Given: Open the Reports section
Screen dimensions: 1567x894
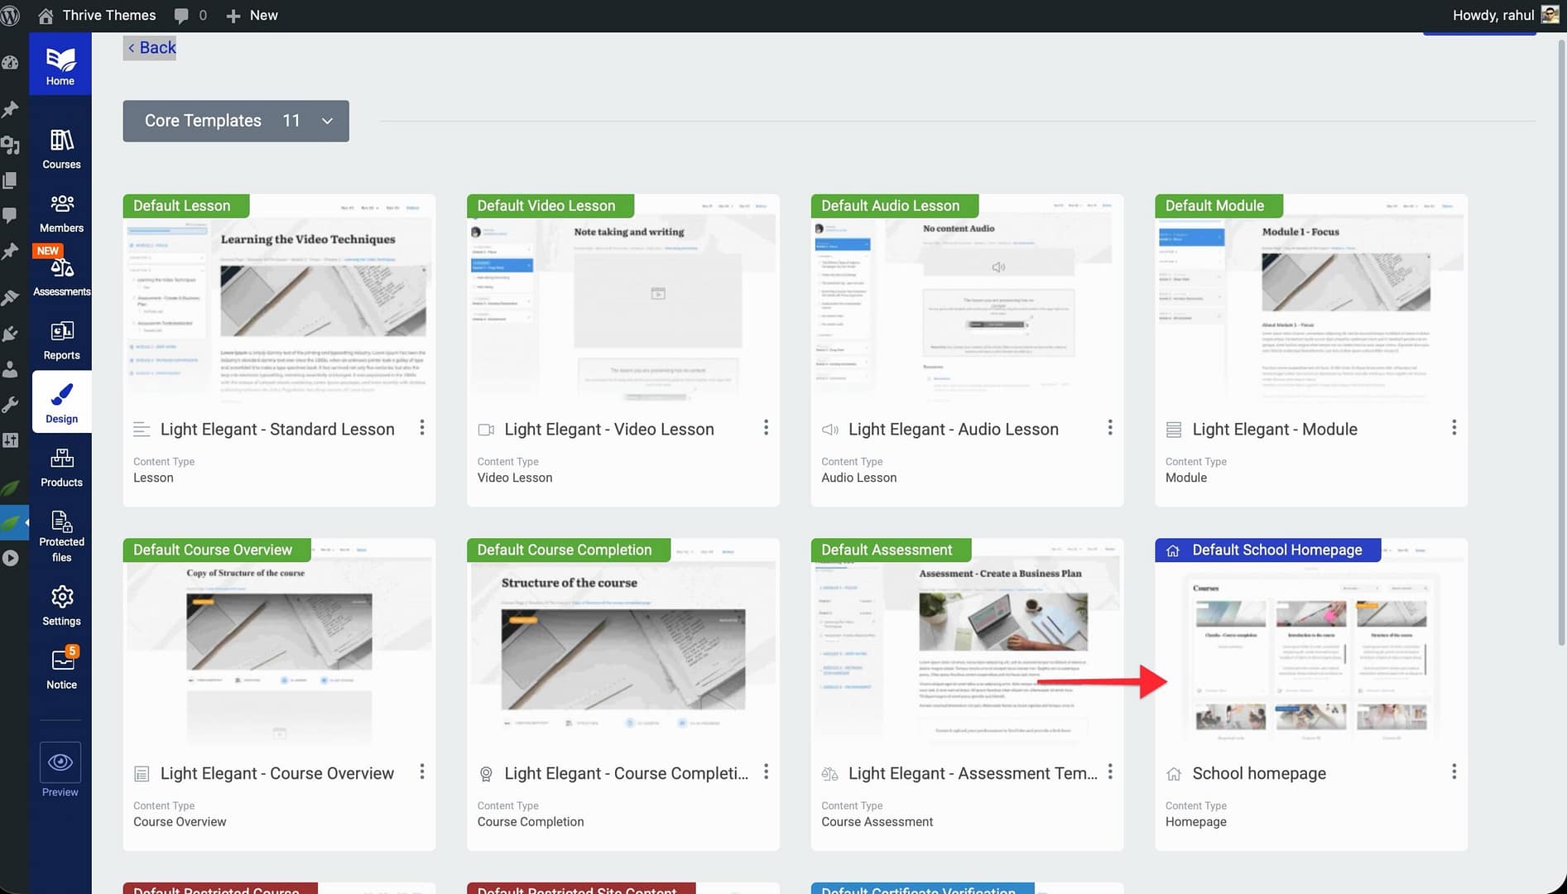Looking at the screenshot, I should [61, 340].
